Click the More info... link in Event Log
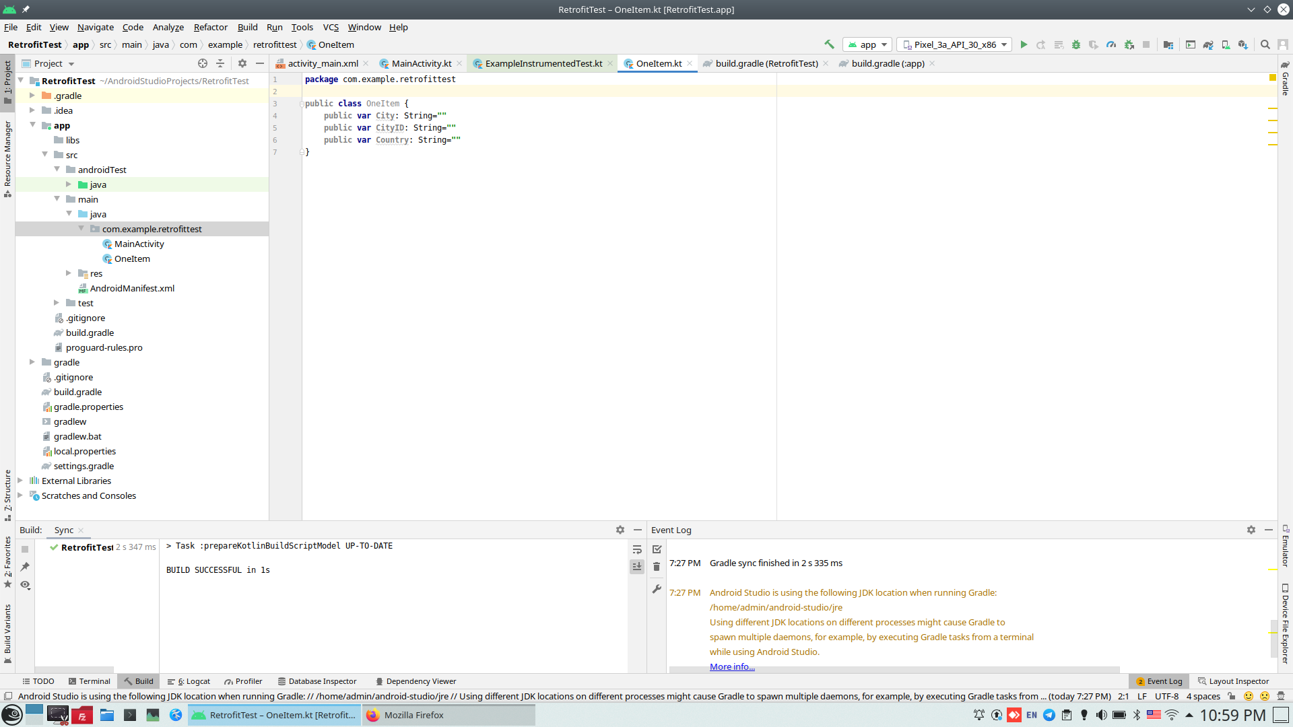 click(732, 666)
